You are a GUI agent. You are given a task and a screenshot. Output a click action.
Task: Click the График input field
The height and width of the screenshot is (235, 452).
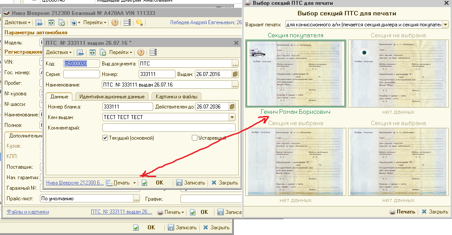[x=211, y=199]
